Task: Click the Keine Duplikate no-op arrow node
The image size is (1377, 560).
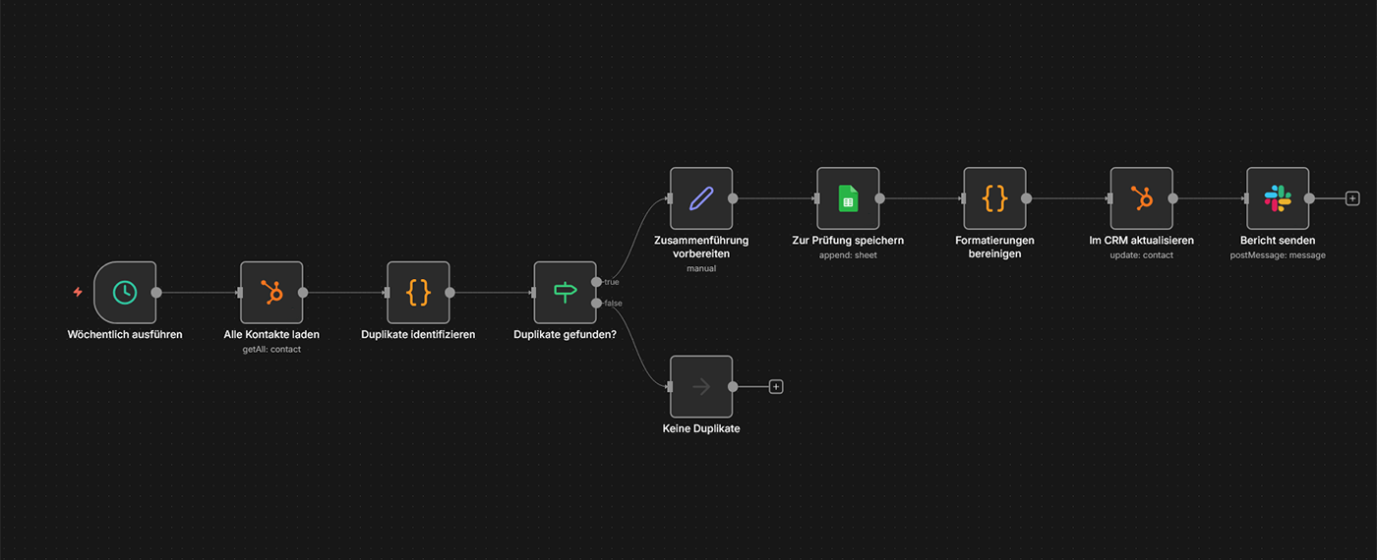Action: click(x=700, y=386)
